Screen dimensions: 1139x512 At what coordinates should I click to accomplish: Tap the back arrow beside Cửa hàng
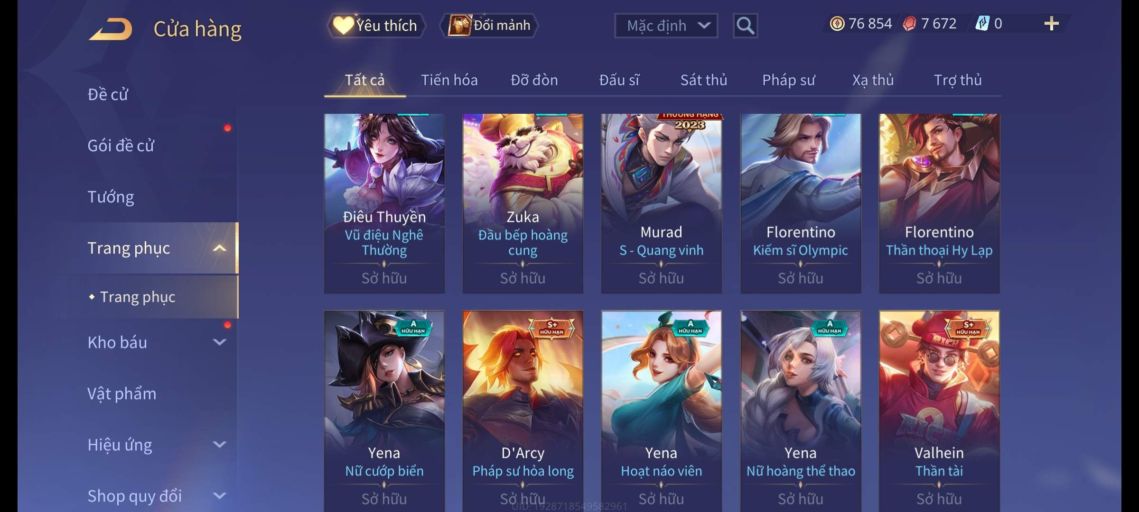click(x=110, y=28)
